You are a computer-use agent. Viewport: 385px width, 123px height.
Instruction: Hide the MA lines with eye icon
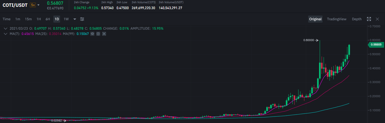click(x=92, y=34)
